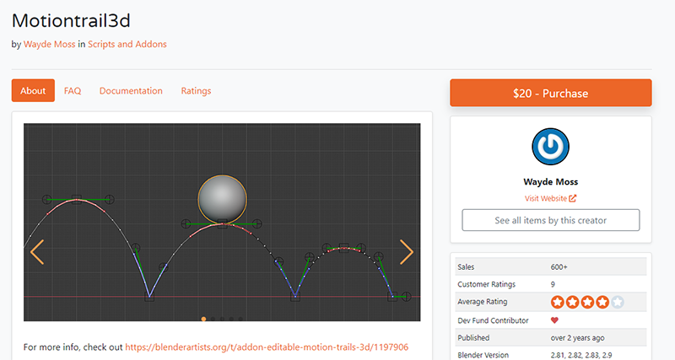The image size is (675, 360).
Task: Click the bouncing ball preview image
Action: (222, 222)
